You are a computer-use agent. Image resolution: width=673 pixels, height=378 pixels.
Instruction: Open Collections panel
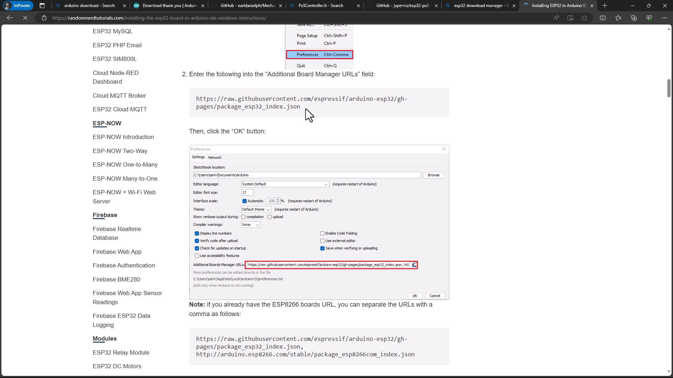tap(634, 18)
